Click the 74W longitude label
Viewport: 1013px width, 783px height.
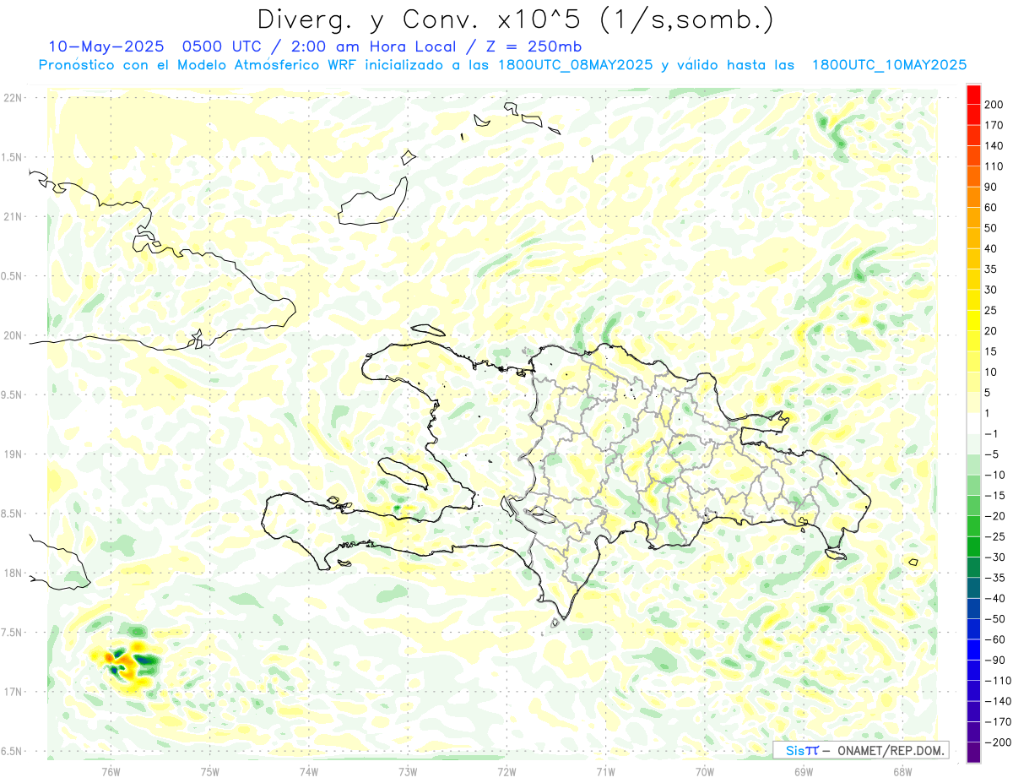click(x=309, y=771)
